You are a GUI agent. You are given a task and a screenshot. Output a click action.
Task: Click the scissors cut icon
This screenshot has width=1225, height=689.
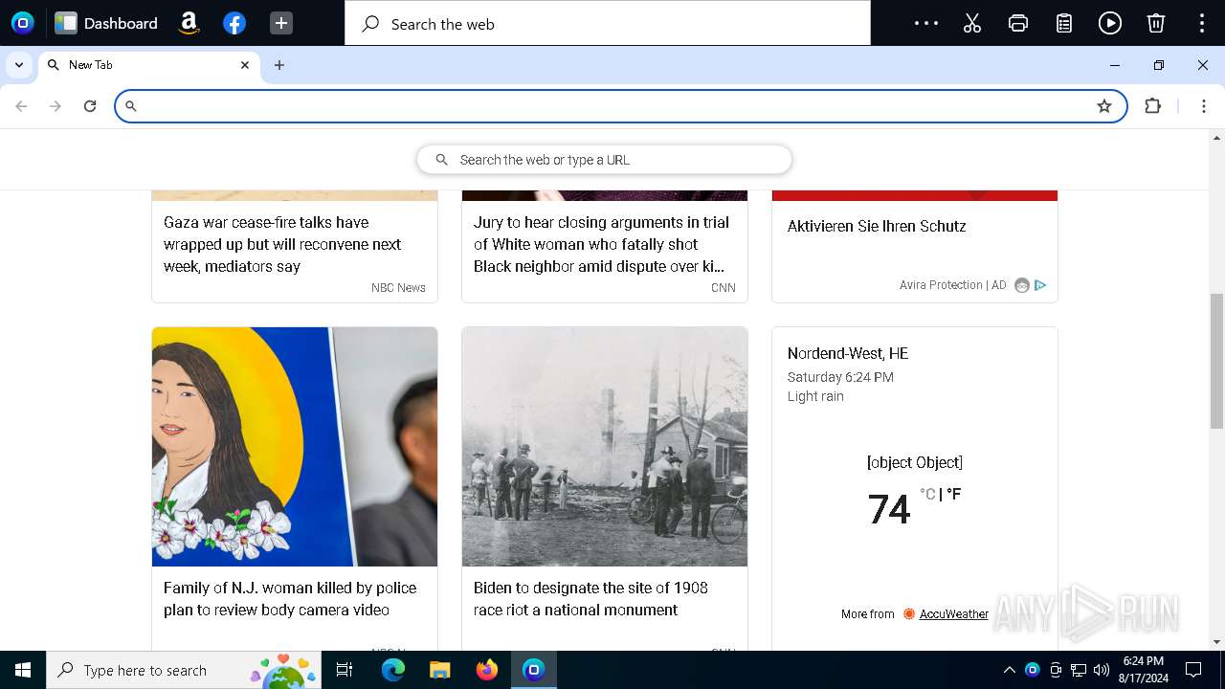tap(972, 23)
